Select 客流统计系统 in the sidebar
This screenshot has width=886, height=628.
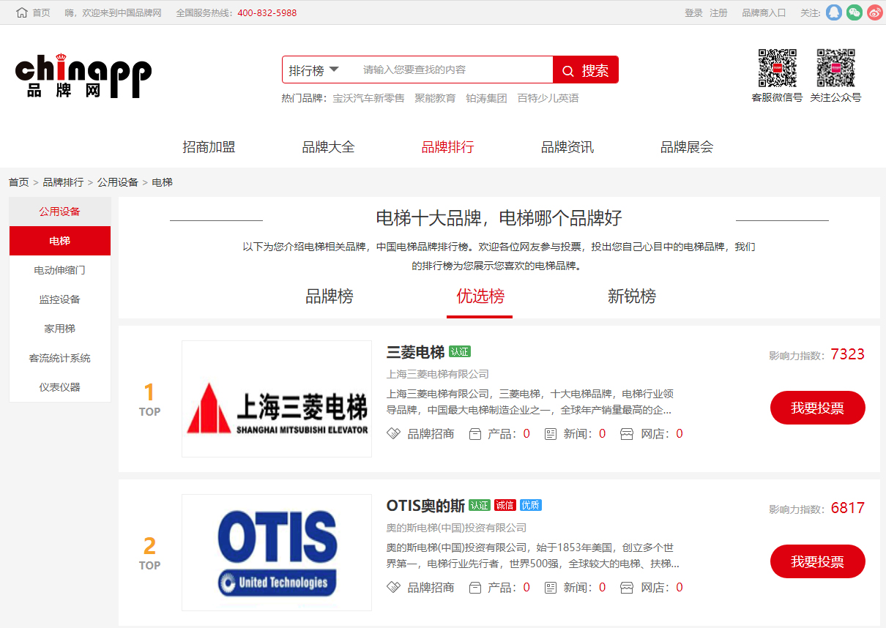60,358
